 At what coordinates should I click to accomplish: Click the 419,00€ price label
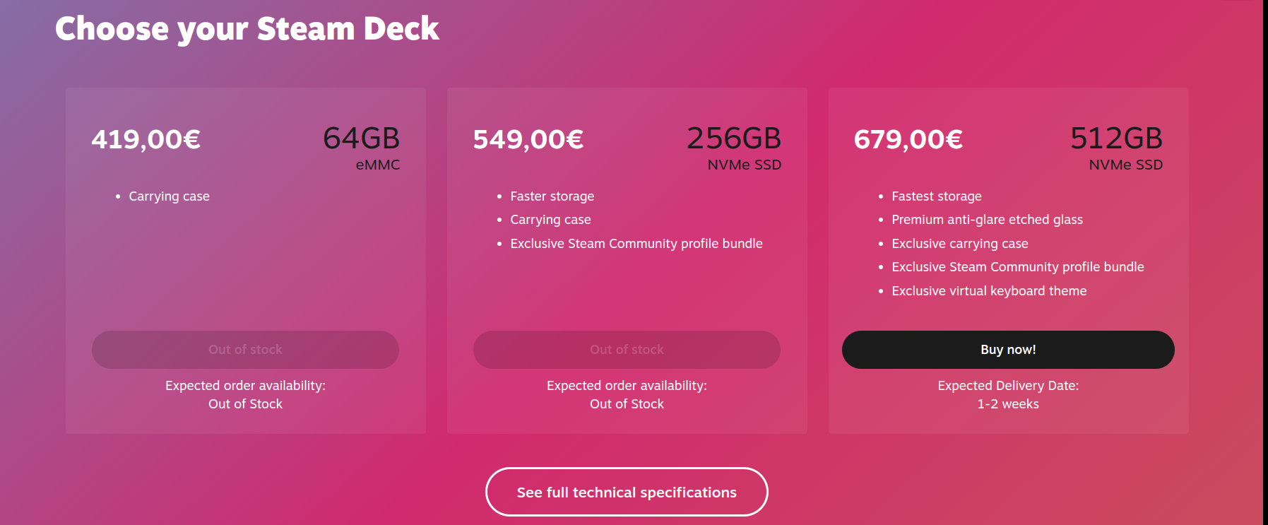pyautogui.click(x=146, y=140)
